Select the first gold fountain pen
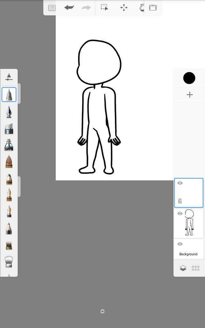Viewport: 205px width, 328px height. (x=9, y=194)
